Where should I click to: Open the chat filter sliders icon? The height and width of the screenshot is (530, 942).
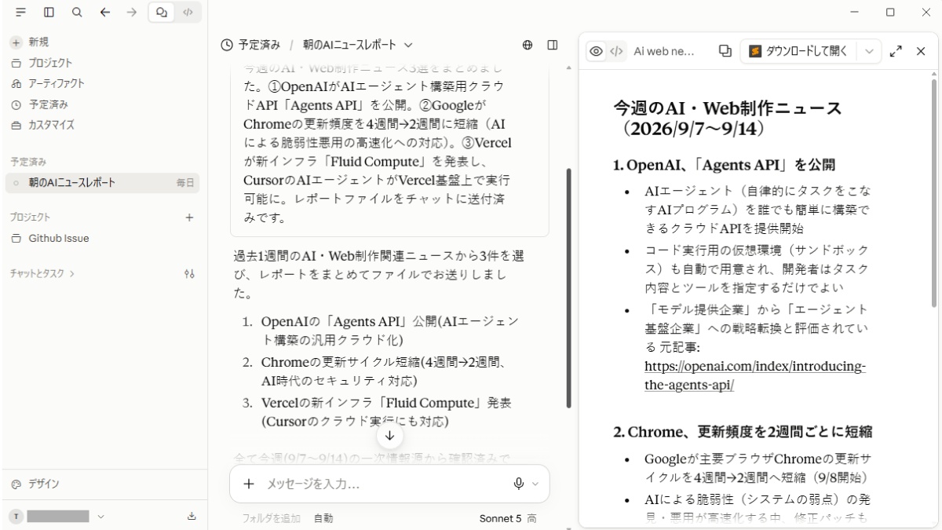(189, 274)
